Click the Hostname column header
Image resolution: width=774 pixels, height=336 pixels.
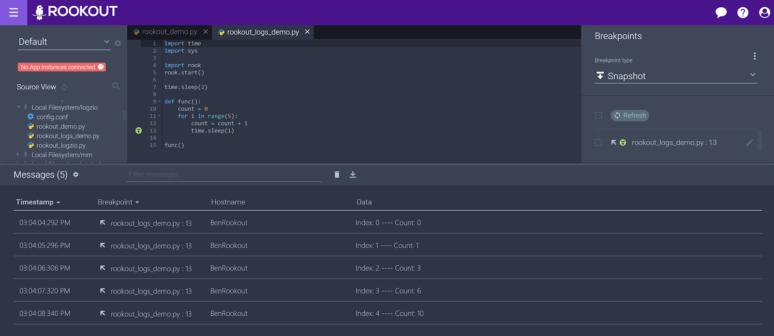228,202
